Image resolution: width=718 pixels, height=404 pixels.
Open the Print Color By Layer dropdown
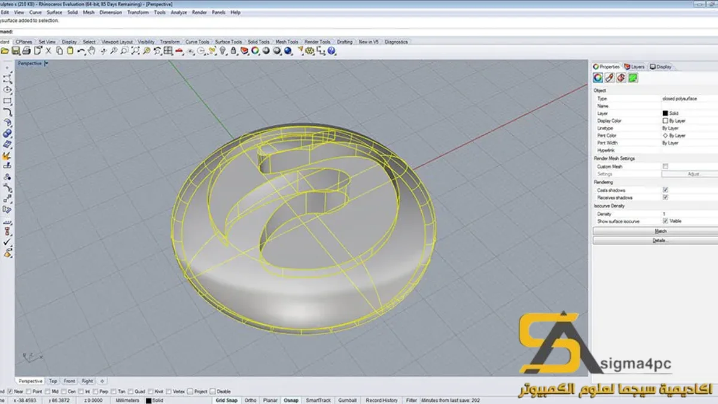coord(689,136)
